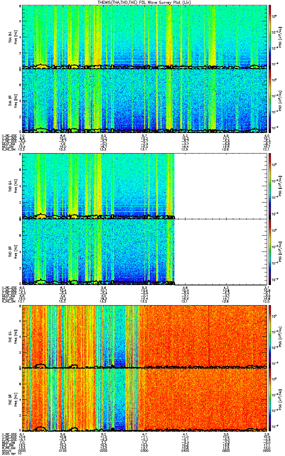
Task: Select the THA B-parallel spectrogram panel
Action: pyautogui.click(x=145, y=100)
